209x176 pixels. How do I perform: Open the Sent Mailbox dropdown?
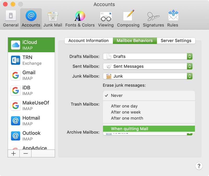point(148,66)
